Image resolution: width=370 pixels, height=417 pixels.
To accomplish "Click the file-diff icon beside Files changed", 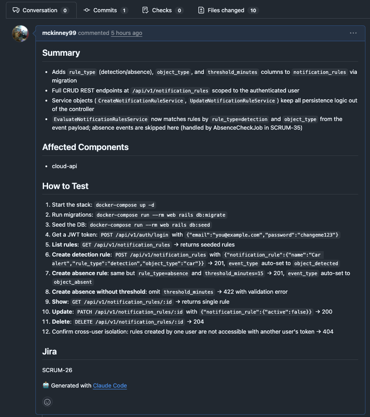I will [201, 10].
